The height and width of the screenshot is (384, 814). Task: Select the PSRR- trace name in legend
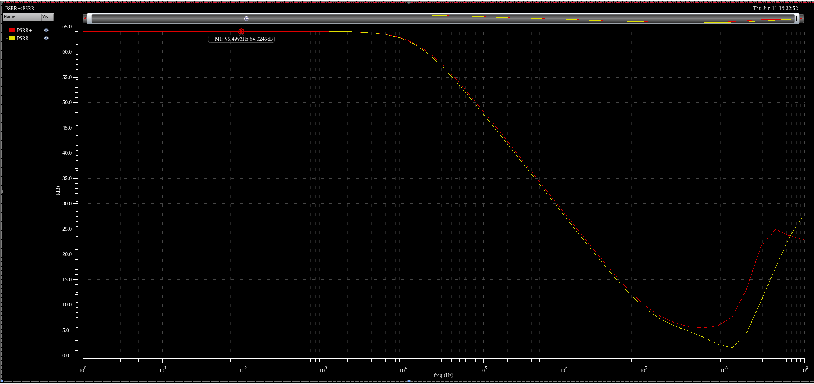pyautogui.click(x=23, y=38)
